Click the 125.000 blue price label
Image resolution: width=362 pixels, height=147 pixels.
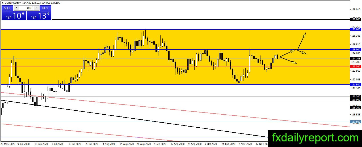pyautogui.click(x=356, y=50)
